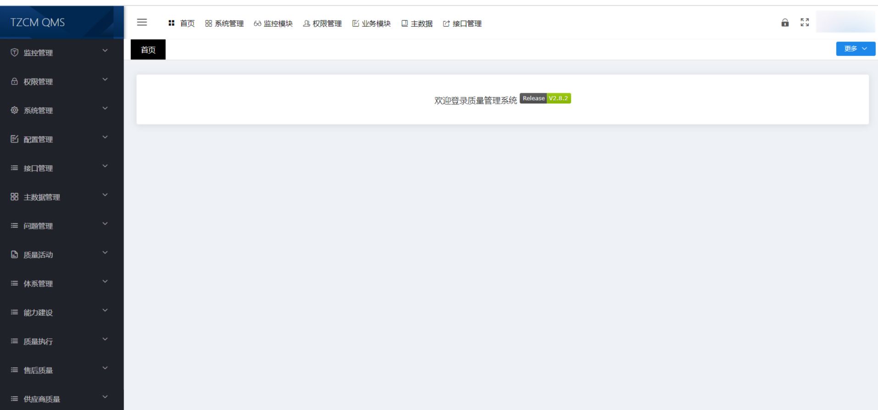
Task: Collapse sidebar with hamburger icon
Action: [142, 22]
